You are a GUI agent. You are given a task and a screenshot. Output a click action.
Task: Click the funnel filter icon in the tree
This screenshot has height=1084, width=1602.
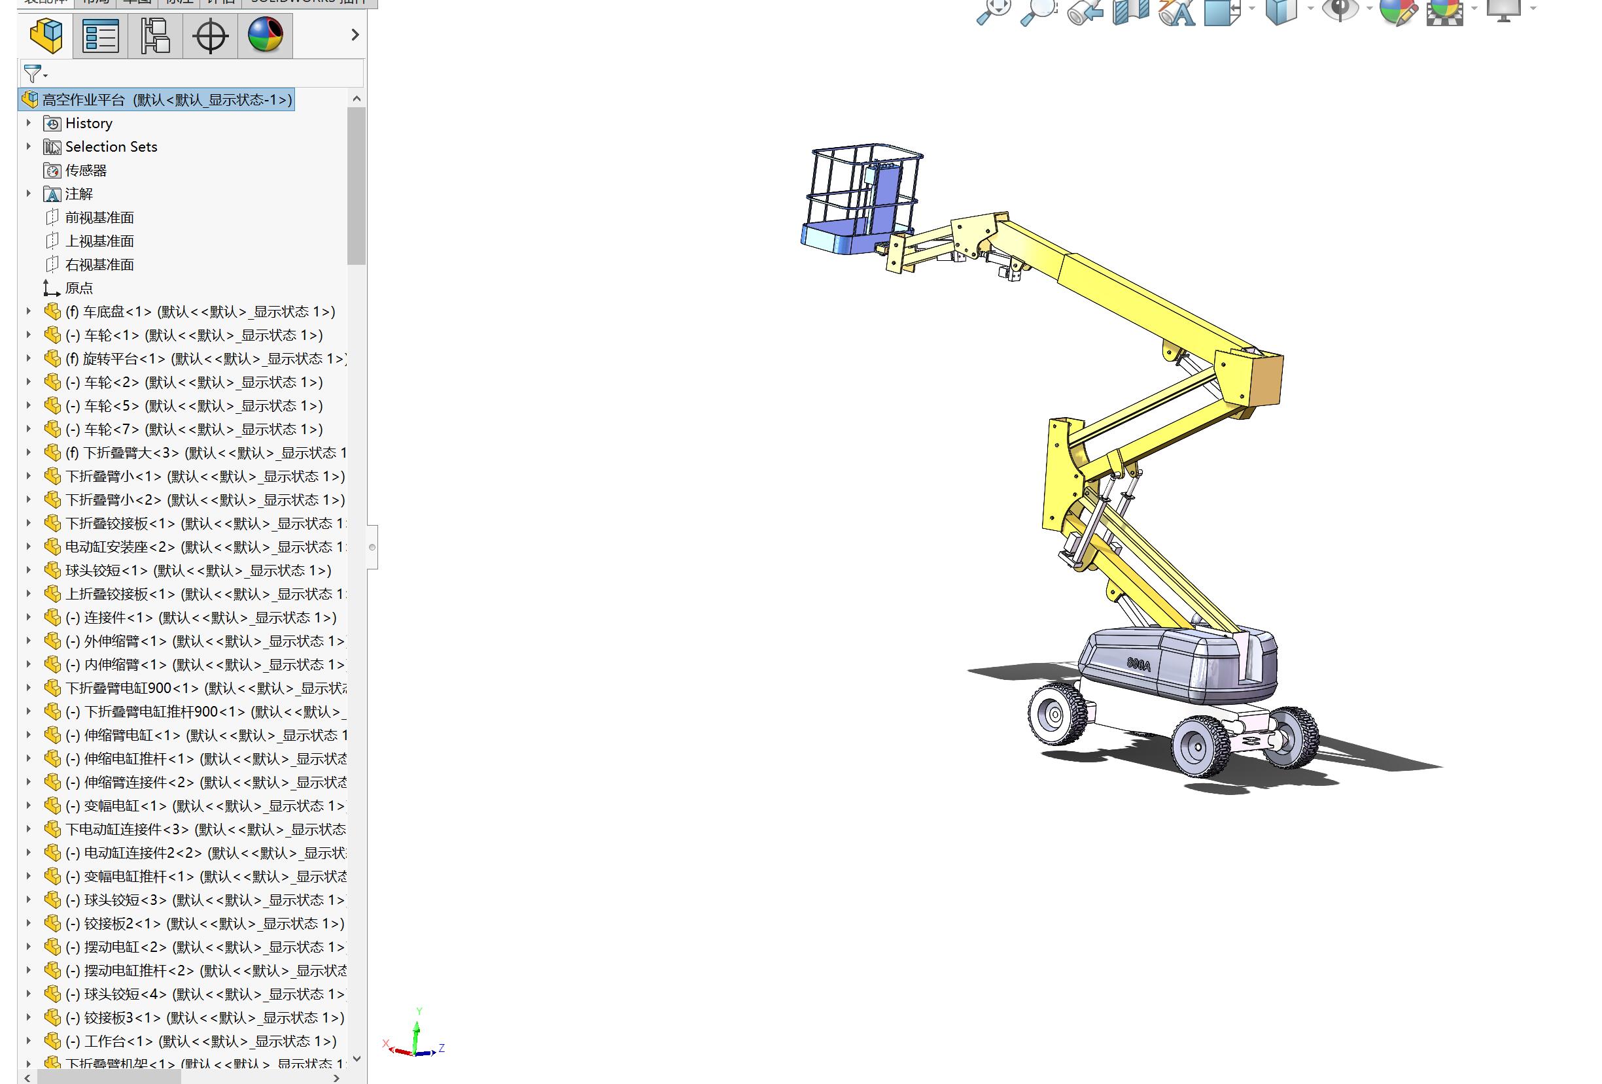click(x=33, y=73)
